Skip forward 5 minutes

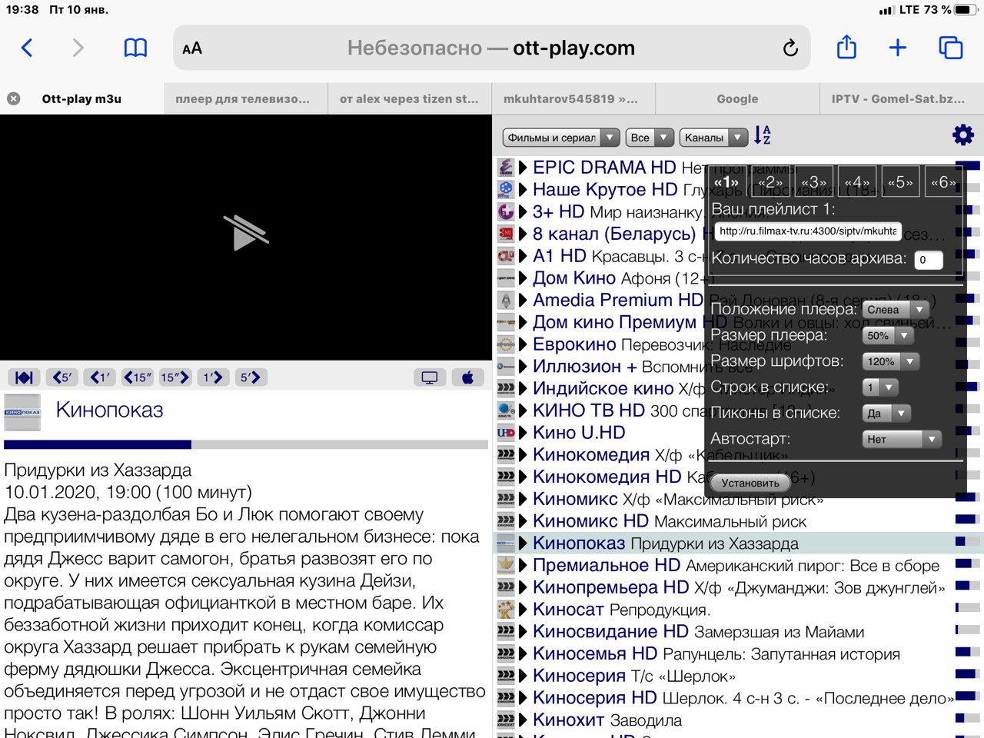pyautogui.click(x=251, y=377)
